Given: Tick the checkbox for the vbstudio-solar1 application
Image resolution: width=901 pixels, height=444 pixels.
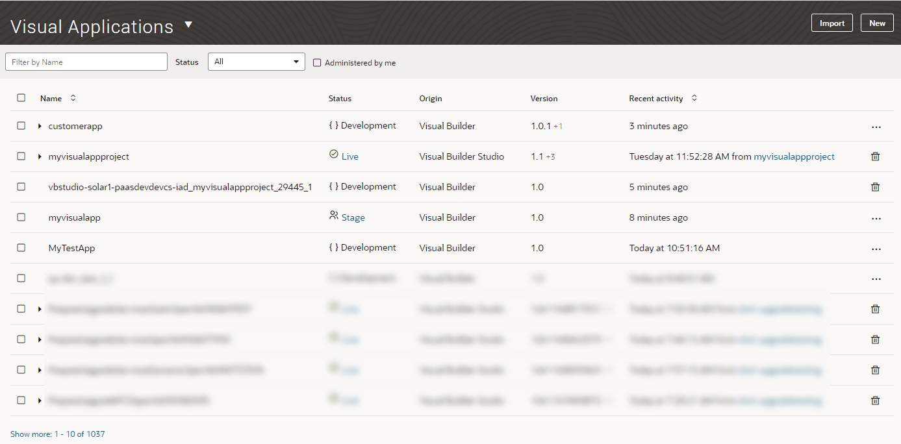Looking at the screenshot, I should coord(21,187).
